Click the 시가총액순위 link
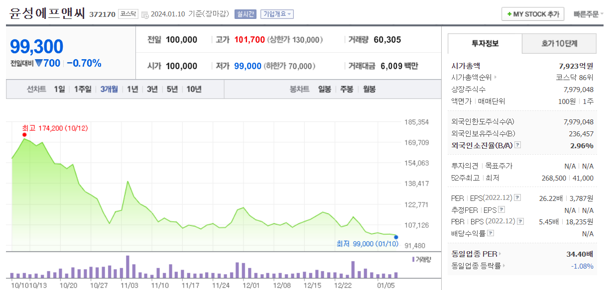The image size is (615, 290). tap(471, 78)
